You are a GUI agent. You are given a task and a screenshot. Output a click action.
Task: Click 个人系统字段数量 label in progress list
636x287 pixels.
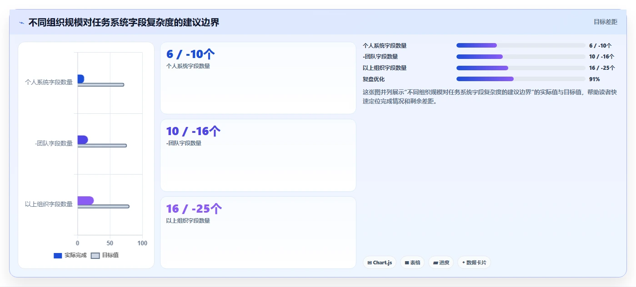click(385, 45)
